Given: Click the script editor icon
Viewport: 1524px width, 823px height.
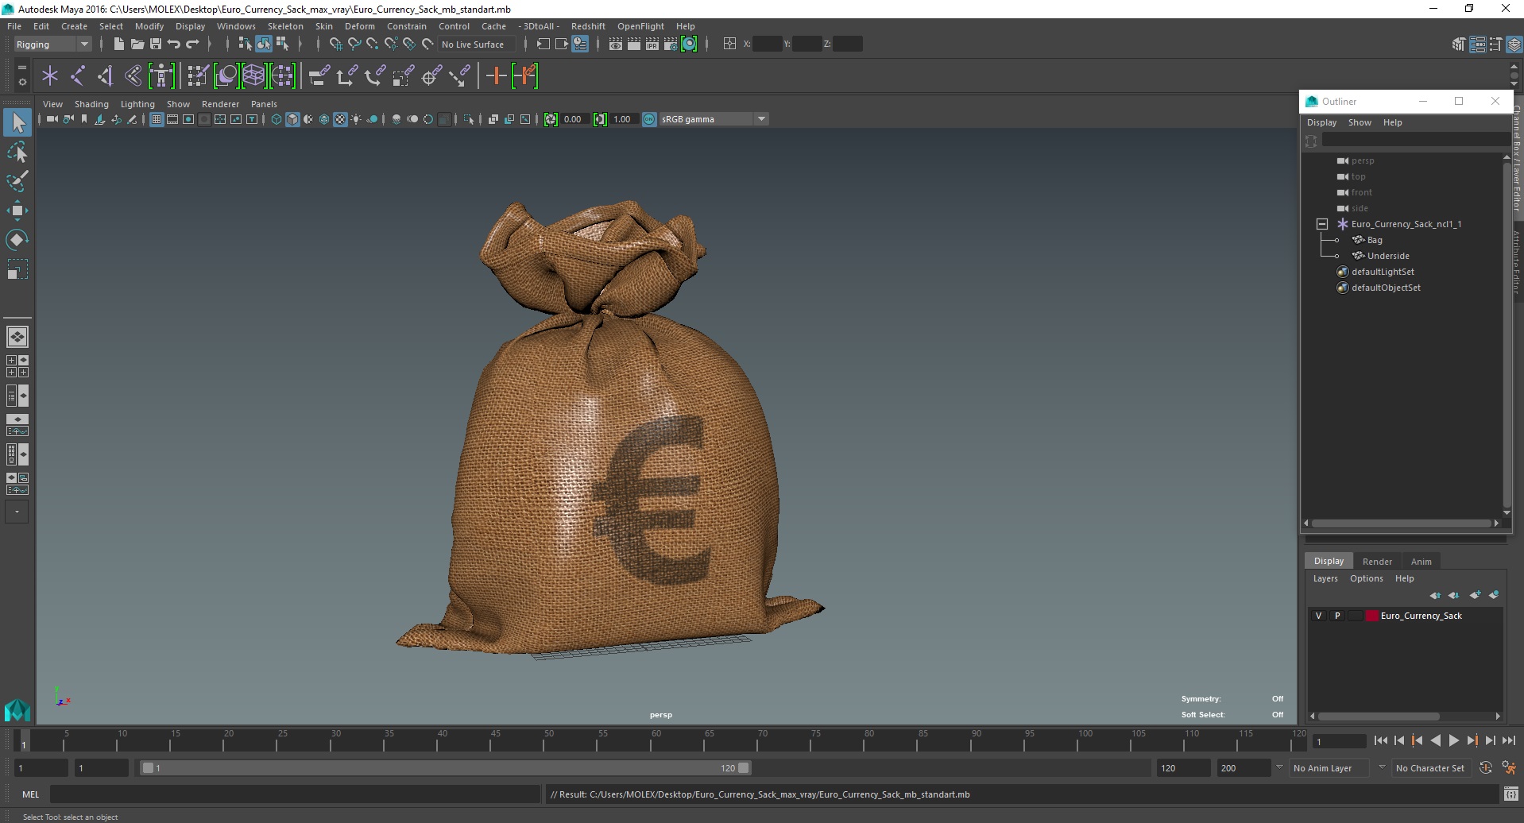Looking at the screenshot, I should point(1510,794).
